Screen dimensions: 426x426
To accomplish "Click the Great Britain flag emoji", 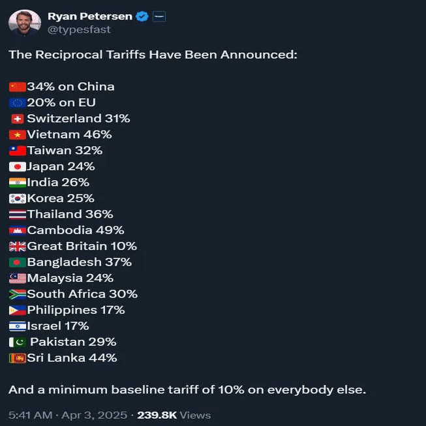I will click(x=18, y=247).
